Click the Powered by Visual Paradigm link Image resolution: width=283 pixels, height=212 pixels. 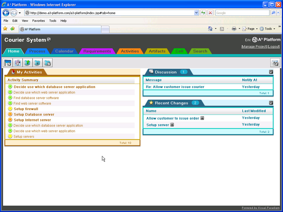261,208
